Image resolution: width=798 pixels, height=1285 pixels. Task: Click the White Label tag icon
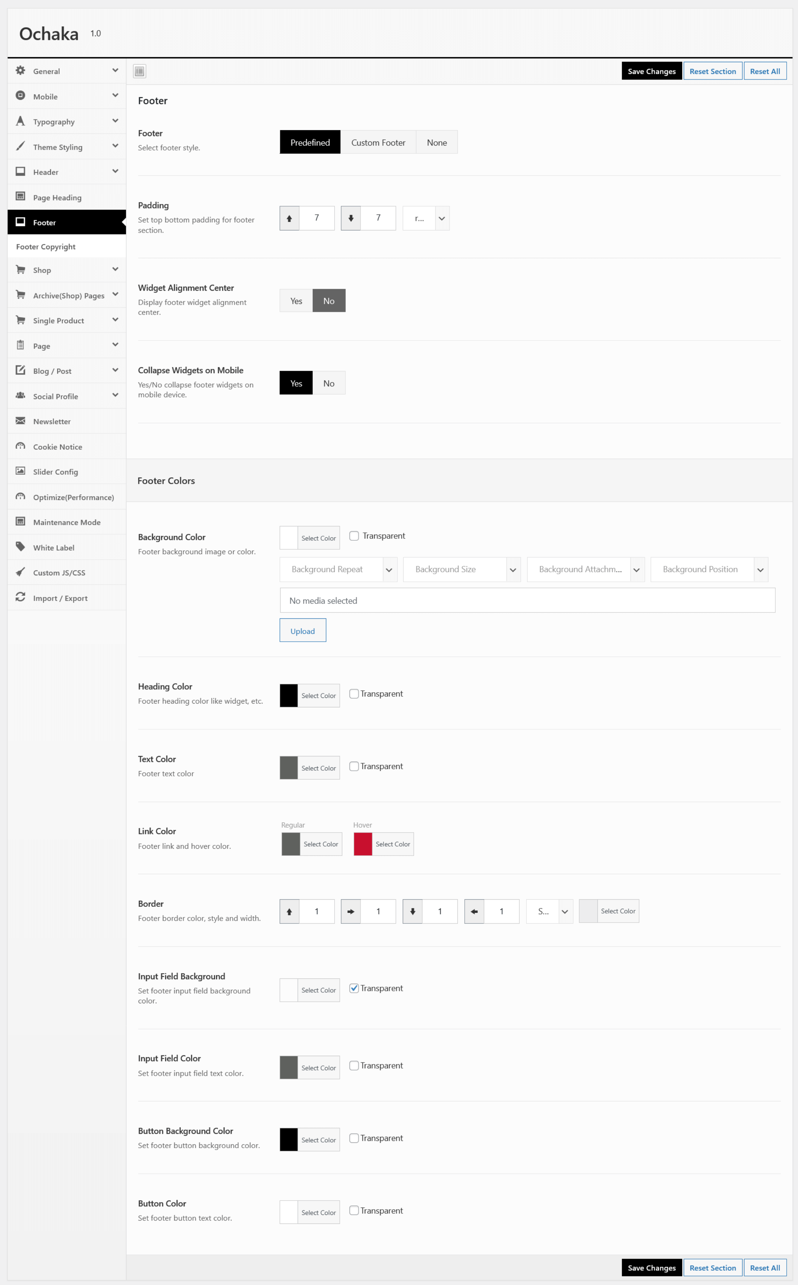coord(21,546)
